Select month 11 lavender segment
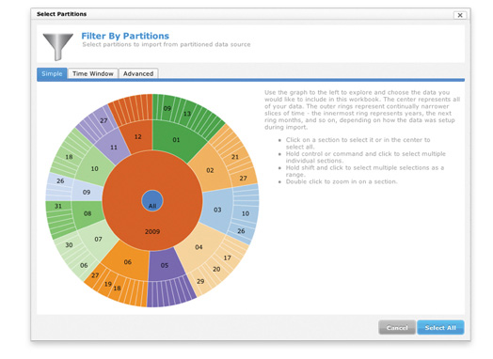Image resolution: width=493 pixels, height=359 pixels. 114,147
